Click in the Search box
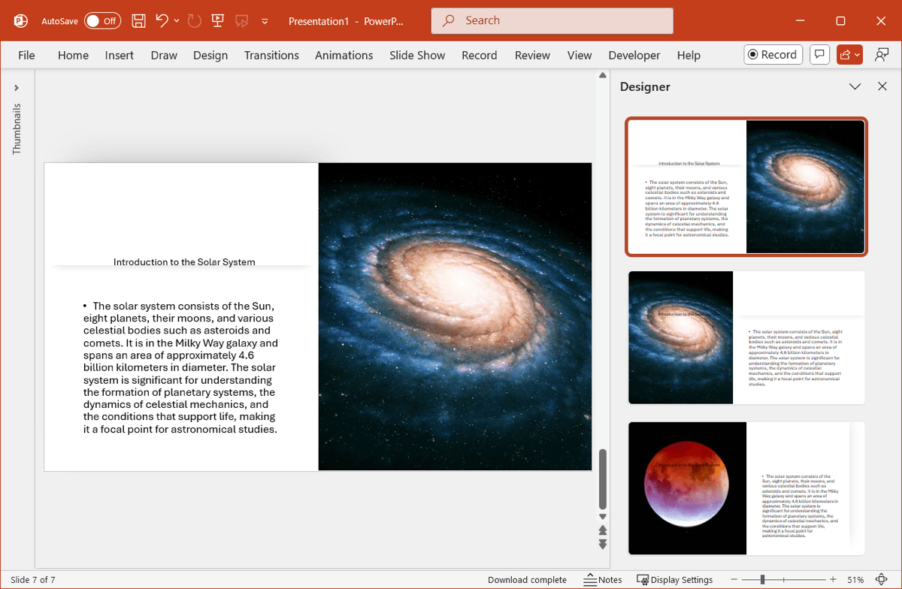The height and width of the screenshot is (589, 902). click(552, 21)
